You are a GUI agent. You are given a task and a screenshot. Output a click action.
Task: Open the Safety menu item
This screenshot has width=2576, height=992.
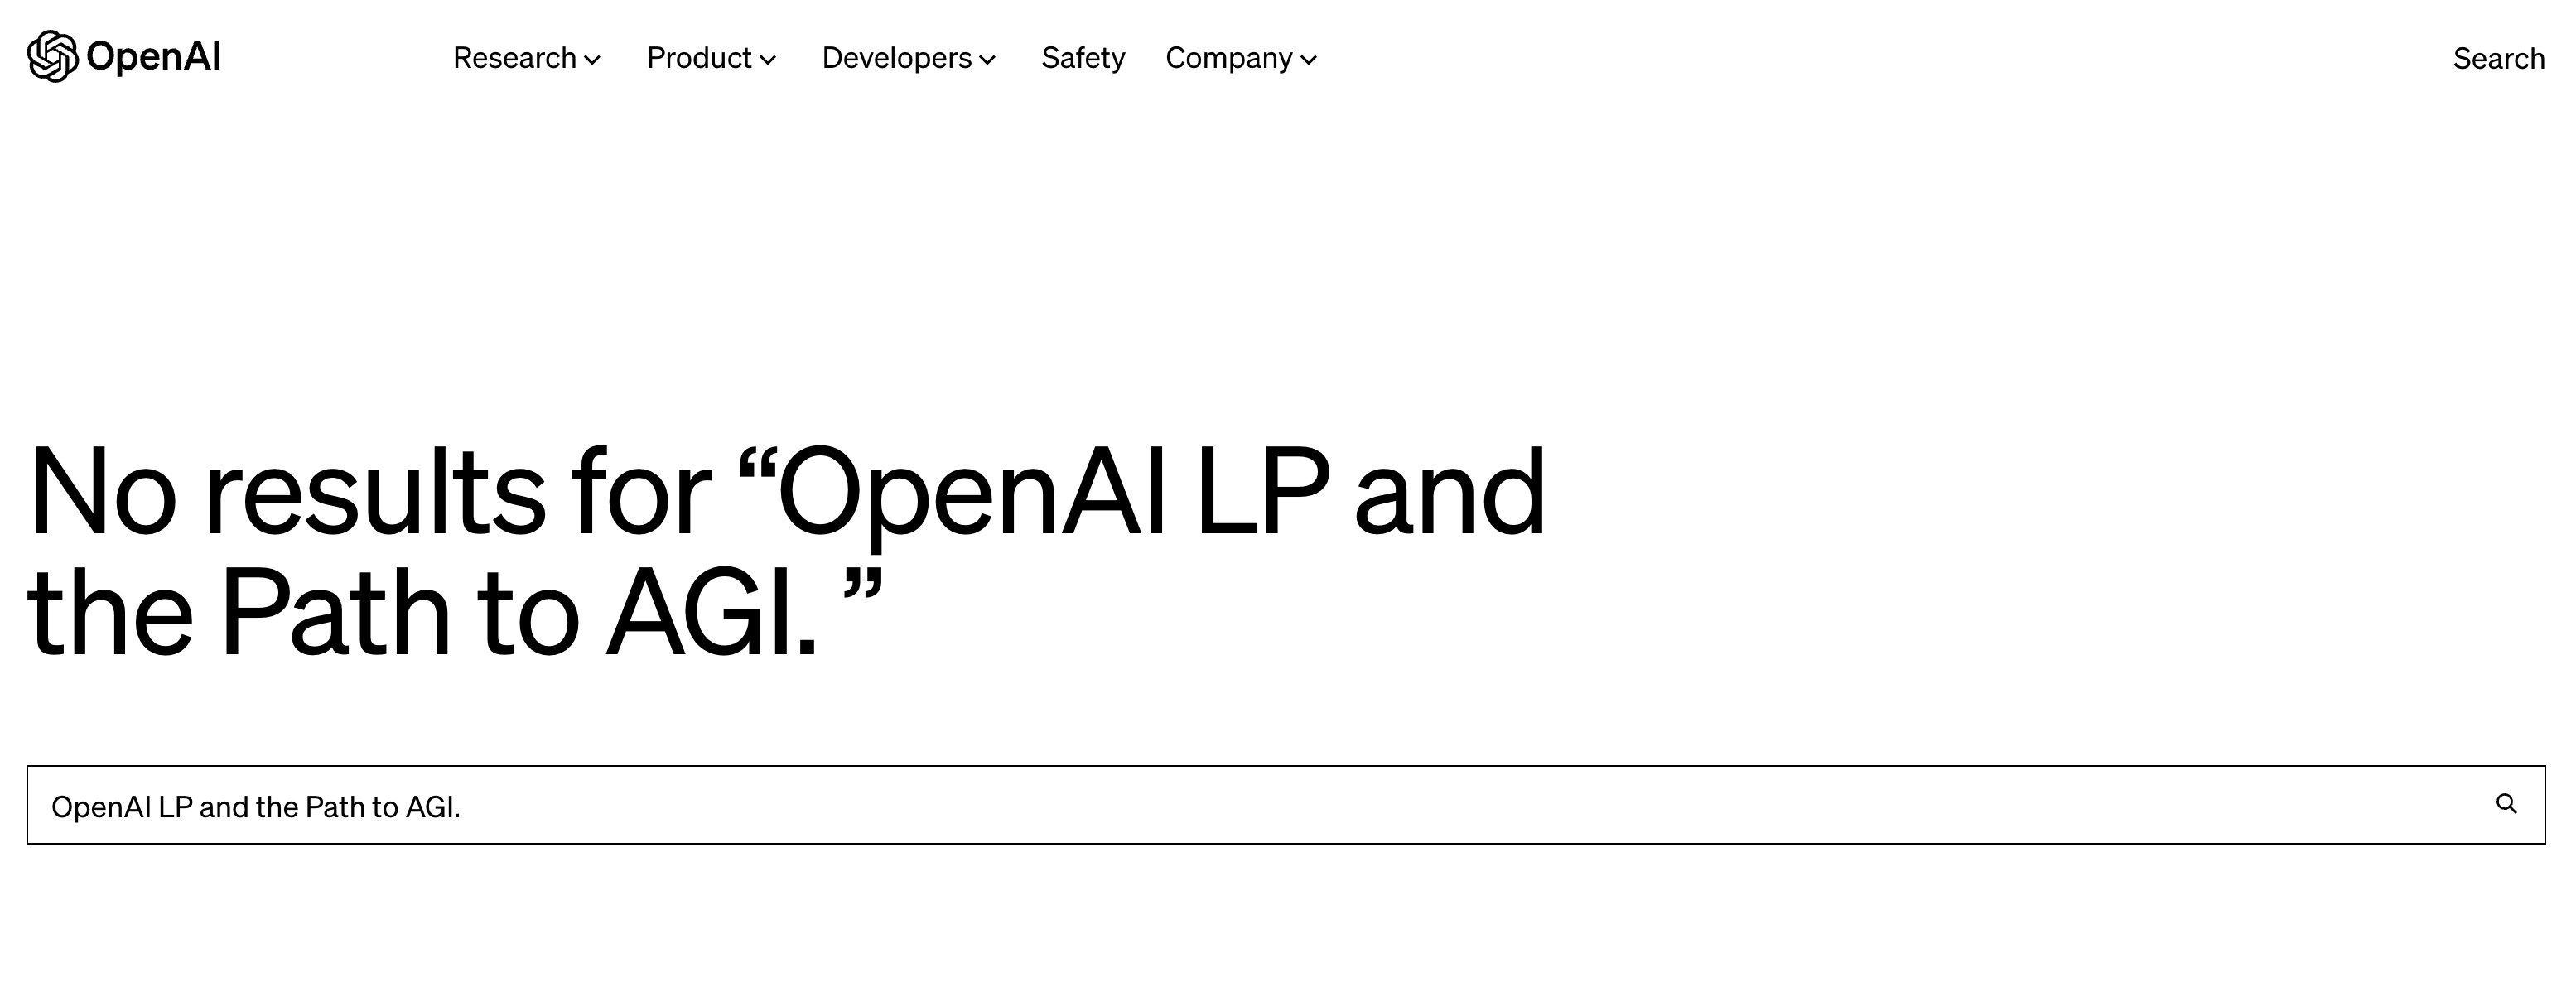click(x=1081, y=57)
